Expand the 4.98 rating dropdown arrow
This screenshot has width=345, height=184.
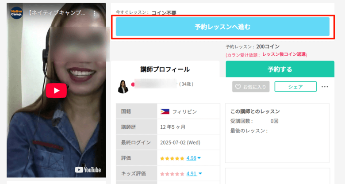[199, 158]
